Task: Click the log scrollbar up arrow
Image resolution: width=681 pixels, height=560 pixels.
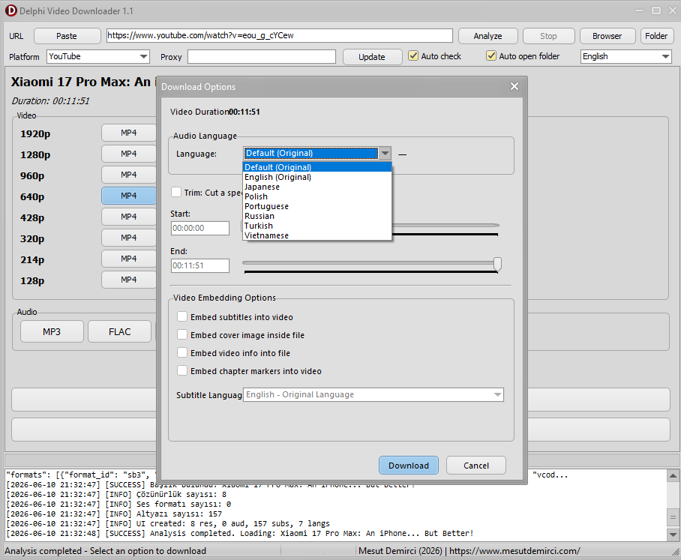Action: (x=673, y=476)
